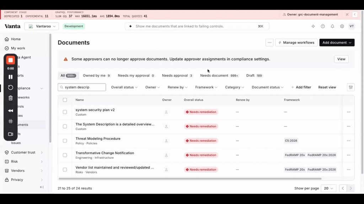The image size is (364, 204).
Task: Pause the recording
Action: click(x=10, y=77)
